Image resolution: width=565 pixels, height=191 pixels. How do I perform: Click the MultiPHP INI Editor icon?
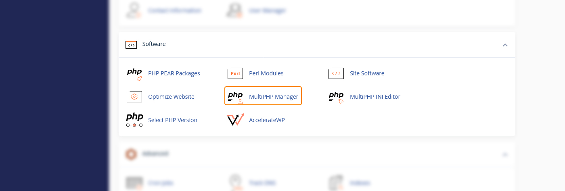tap(336, 97)
